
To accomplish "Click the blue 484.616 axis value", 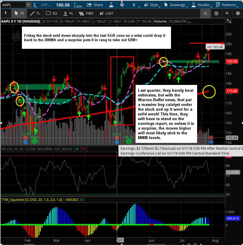I will [x=233, y=218].
